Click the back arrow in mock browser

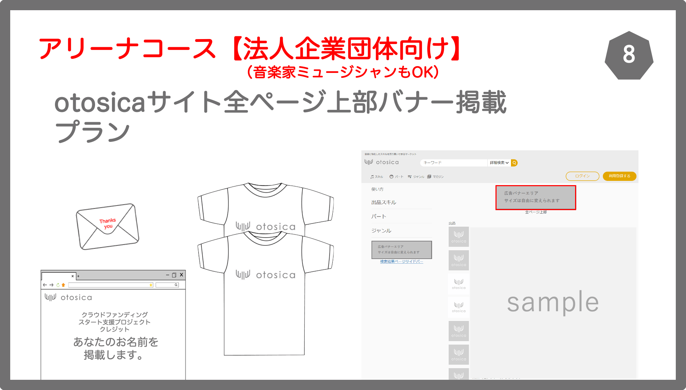45,285
